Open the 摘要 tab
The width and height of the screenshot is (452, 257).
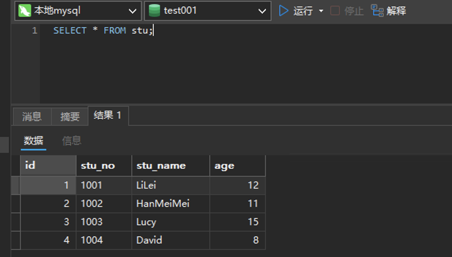[70, 117]
